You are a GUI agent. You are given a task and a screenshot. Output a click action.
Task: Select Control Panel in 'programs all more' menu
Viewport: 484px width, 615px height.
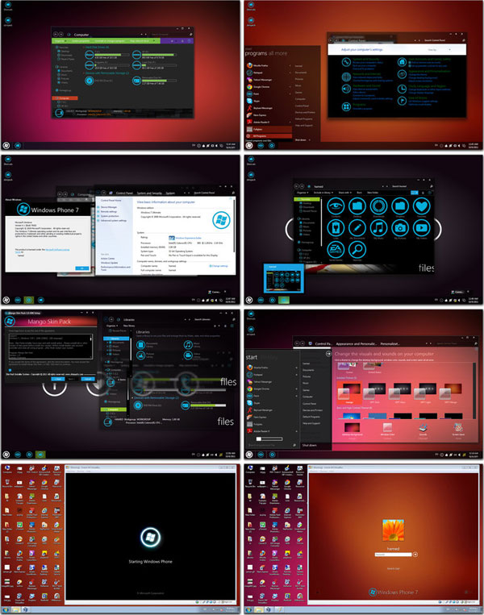302,106
